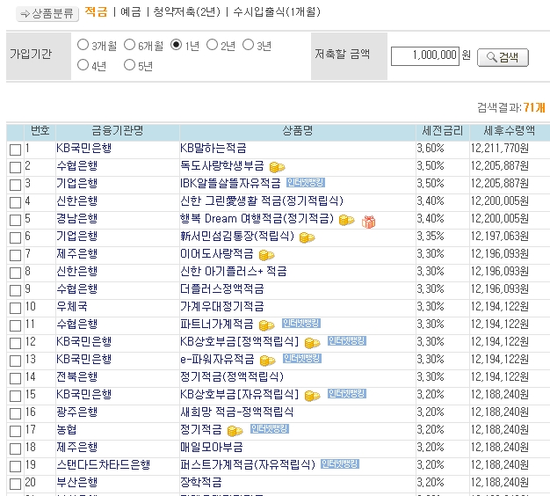The height and width of the screenshot is (496, 550).
Task: Click 인터넷뱅킹 badge on IBK알뜰살뜰자유적금 row
Action: tap(306, 183)
